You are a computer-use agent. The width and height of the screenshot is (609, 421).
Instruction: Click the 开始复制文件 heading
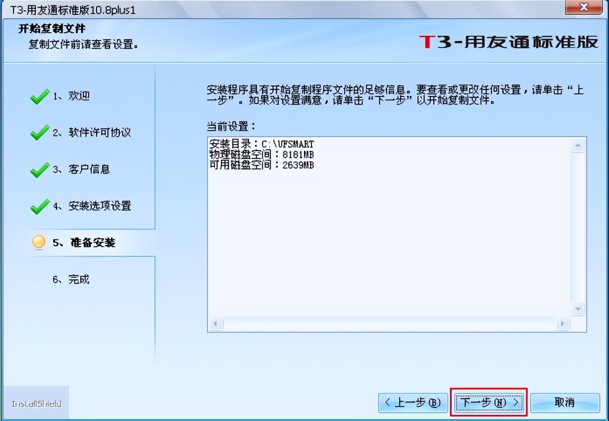pos(51,28)
